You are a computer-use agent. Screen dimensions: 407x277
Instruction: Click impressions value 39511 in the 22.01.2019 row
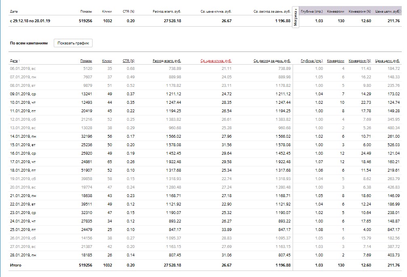click(x=86, y=204)
